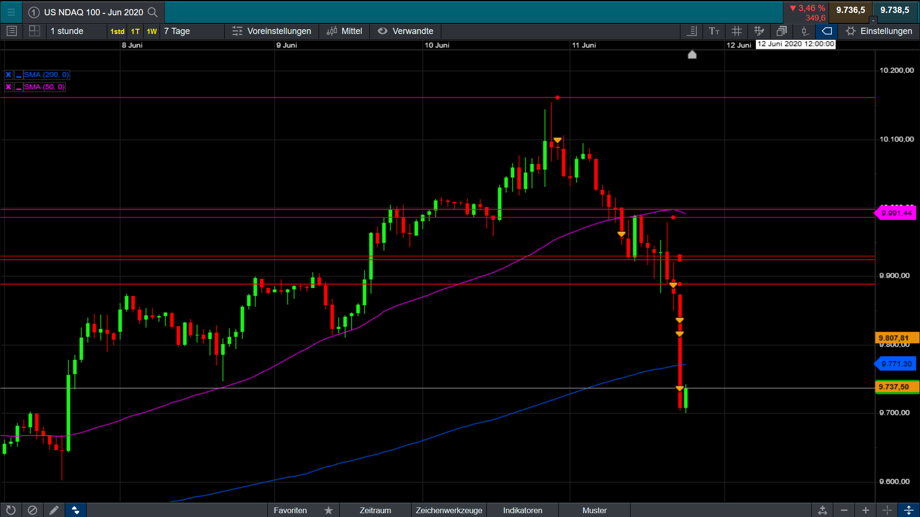The image size is (920, 517).
Task: Click the Voreinstellungen button
Action: [x=272, y=31]
